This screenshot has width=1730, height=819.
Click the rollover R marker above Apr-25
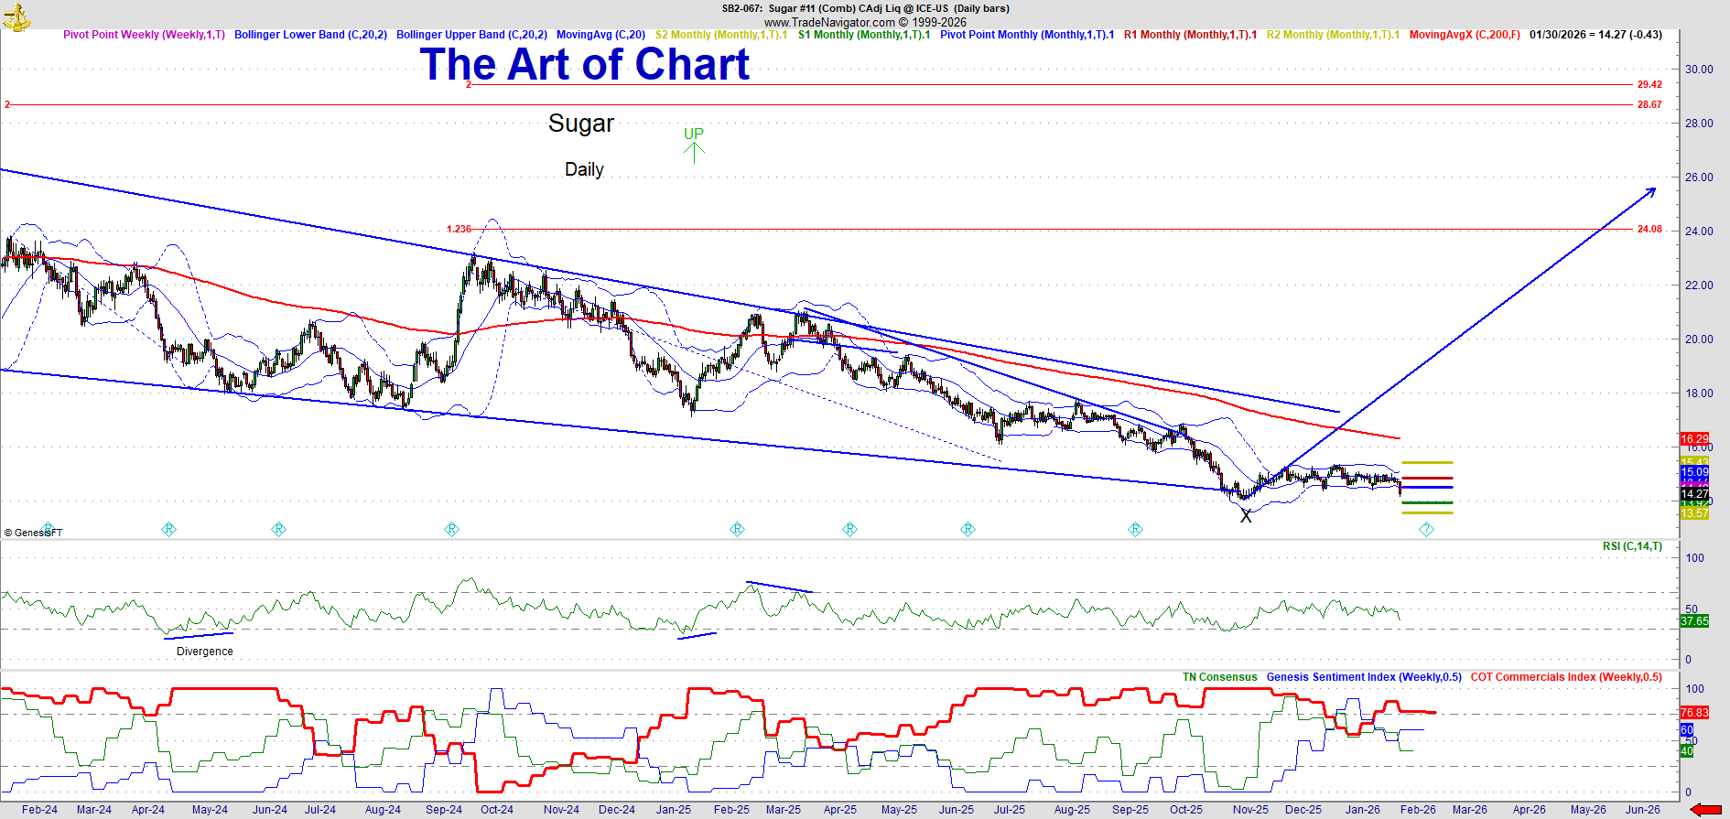click(849, 530)
